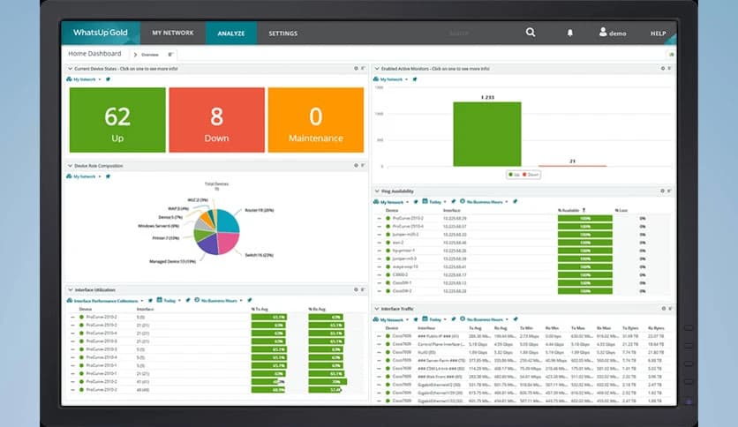The width and height of the screenshot is (738, 427).
Task: Click the pin icon beside My Network in Device Role Composition
Action: pyautogui.click(x=108, y=176)
